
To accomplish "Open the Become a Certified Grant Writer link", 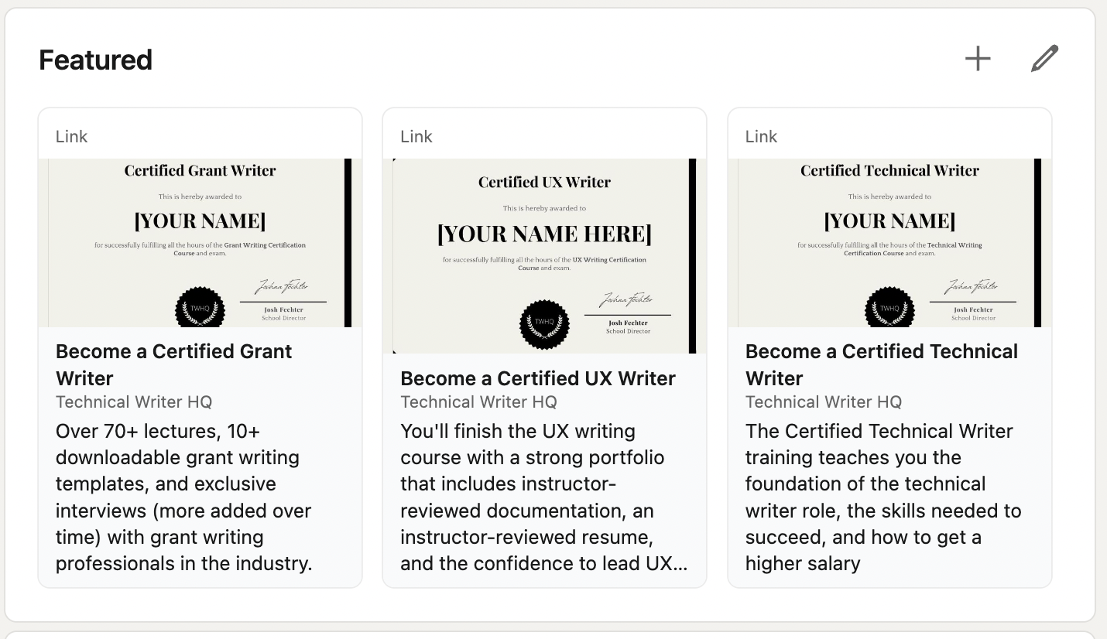I will pyautogui.click(x=173, y=364).
